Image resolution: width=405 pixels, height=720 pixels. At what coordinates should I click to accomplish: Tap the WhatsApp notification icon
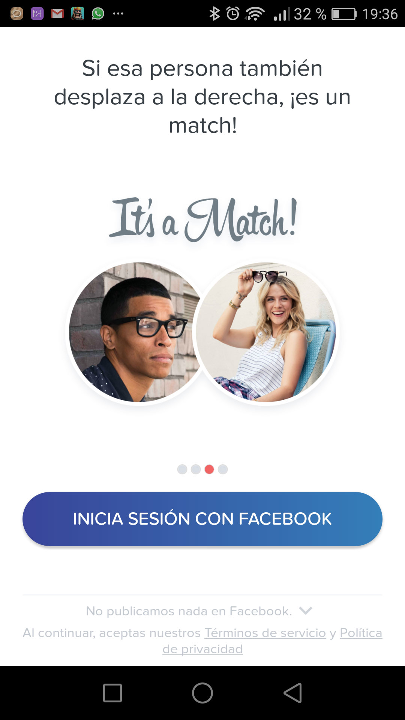click(x=98, y=14)
